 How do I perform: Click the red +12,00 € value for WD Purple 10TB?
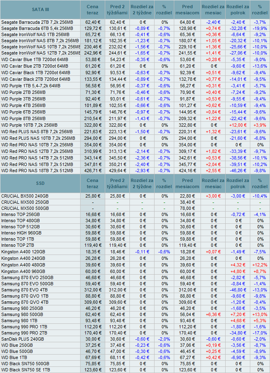(238, 125)
